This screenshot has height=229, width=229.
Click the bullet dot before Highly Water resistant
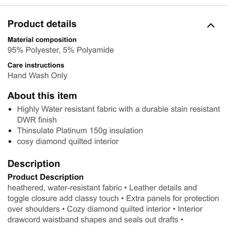pos(10,109)
